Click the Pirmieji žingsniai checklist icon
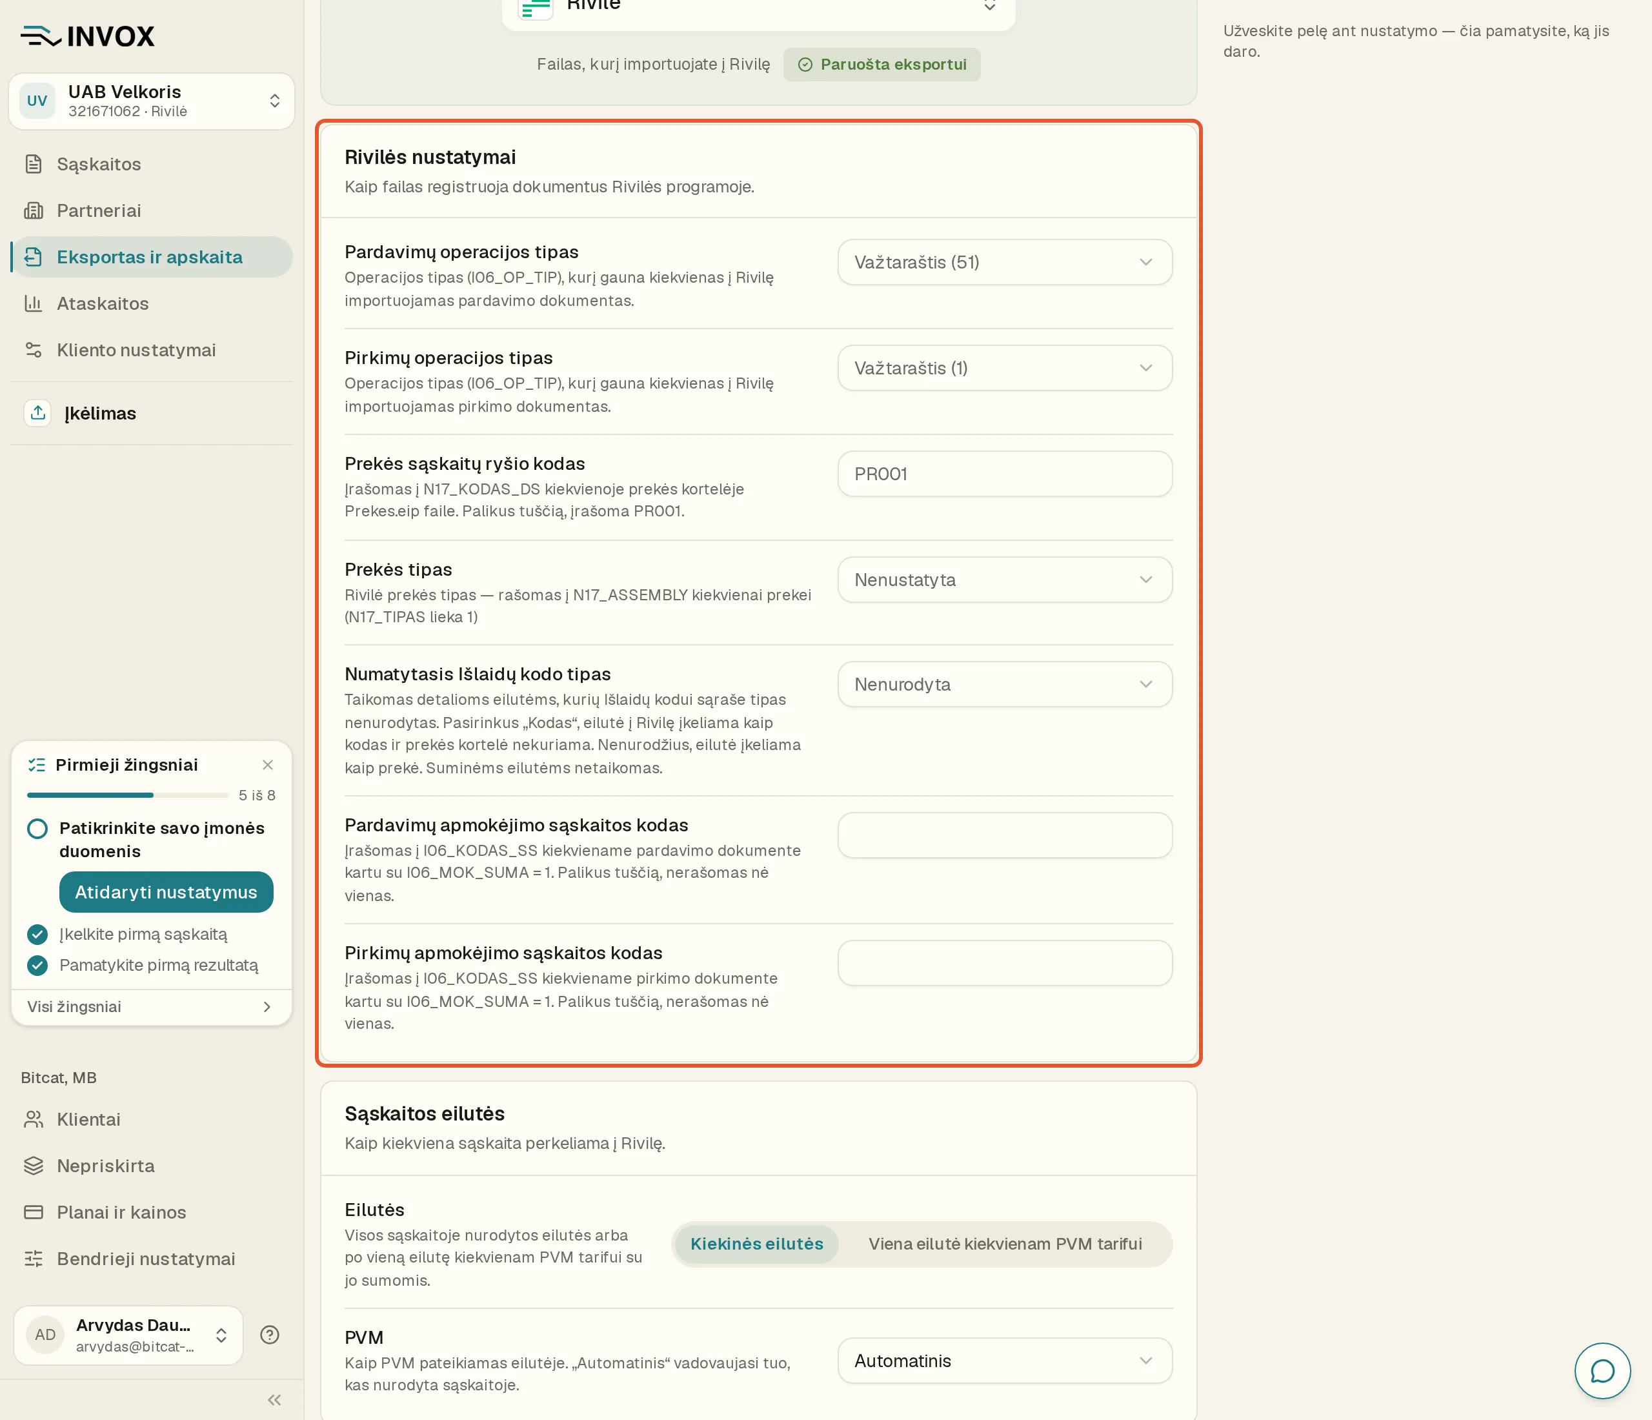Screen dimensions: 1652x1420 pos(37,765)
